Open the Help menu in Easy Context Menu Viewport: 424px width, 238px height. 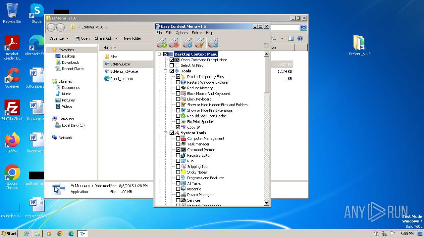[x=209, y=33]
